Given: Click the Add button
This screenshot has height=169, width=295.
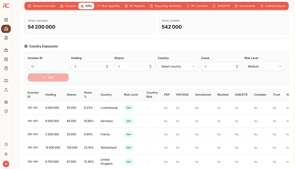Looking at the screenshot, I should click(x=48, y=77).
